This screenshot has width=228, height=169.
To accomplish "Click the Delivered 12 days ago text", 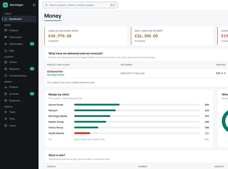I will [133, 73].
